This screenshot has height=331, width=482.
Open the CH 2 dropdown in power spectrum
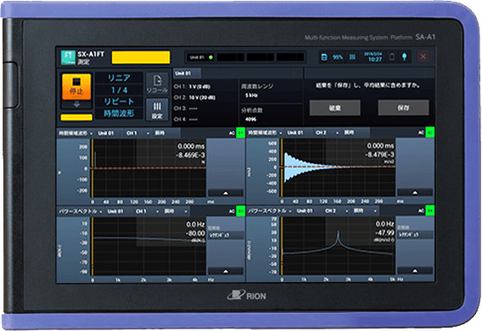[336, 211]
